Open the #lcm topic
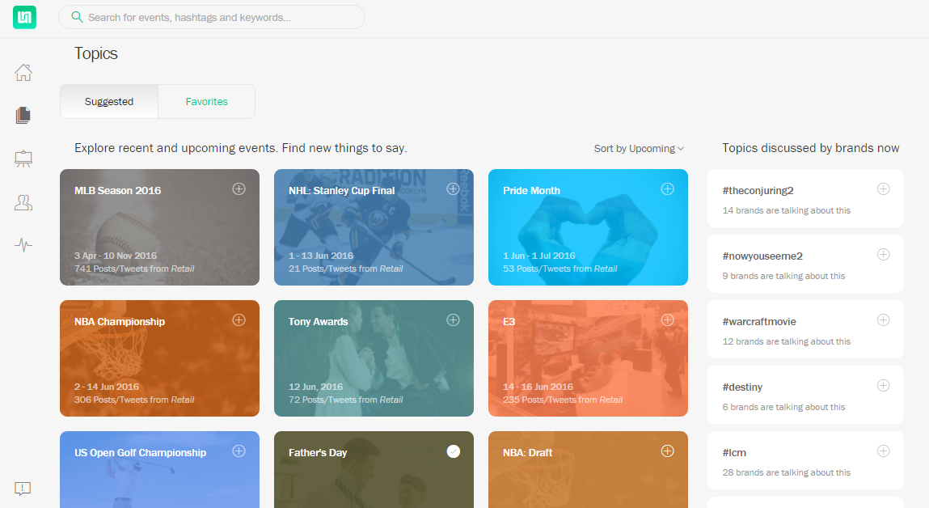Screen dimensions: 929x508 pos(805,460)
